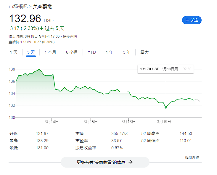Click the right arrow icon in more-info button
Viewport: 217px width, 175px height.
tap(131, 162)
